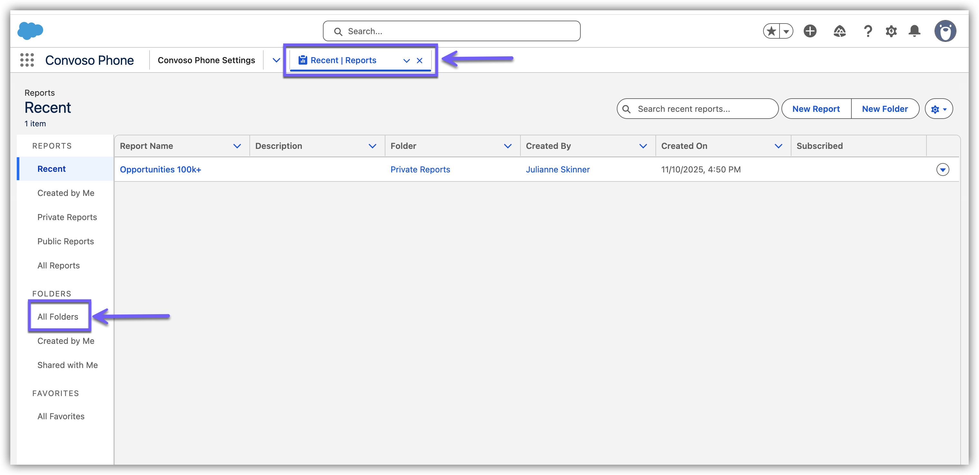Open the list settings gear dropdown
Screen dimensions: 979x475
tap(939, 109)
